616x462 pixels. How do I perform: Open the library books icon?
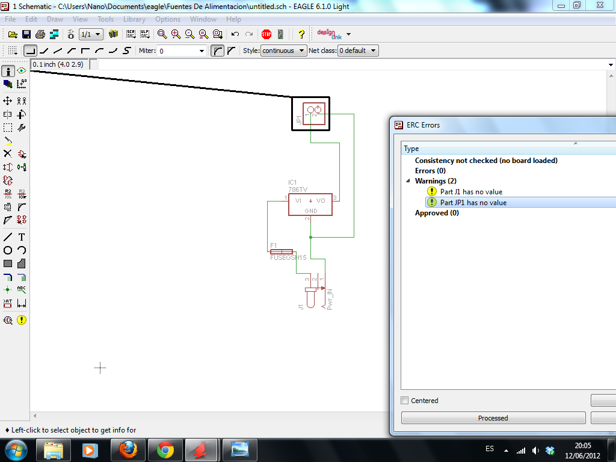tap(114, 34)
